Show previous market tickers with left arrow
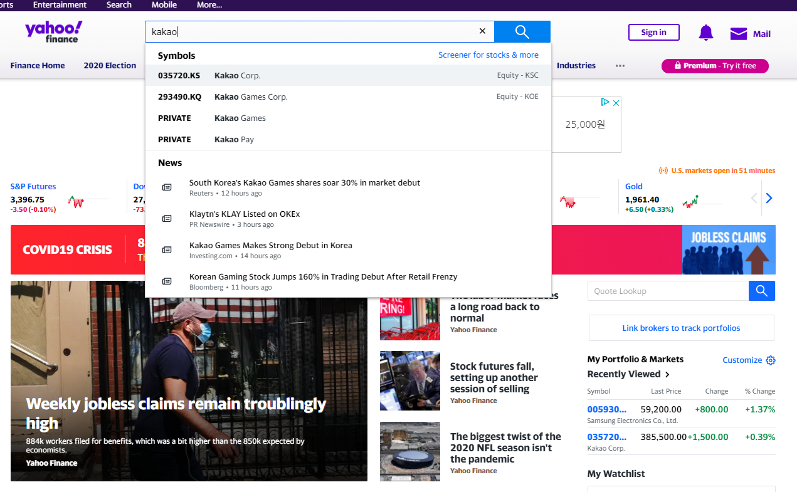 coord(754,198)
